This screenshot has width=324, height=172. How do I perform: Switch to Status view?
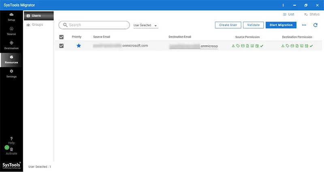[x=312, y=14]
